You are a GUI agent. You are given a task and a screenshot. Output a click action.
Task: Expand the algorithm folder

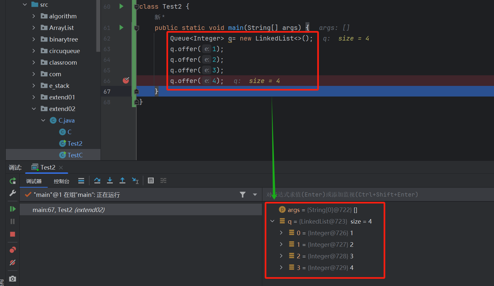pos(34,16)
